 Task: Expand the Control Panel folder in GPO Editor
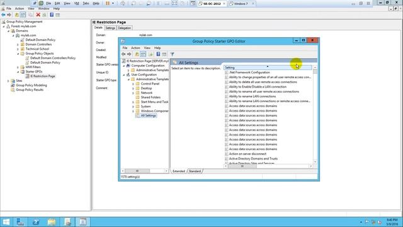pyautogui.click(x=133, y=84)
